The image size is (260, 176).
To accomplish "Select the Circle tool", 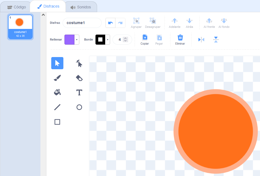I will [x=79, y=107].
